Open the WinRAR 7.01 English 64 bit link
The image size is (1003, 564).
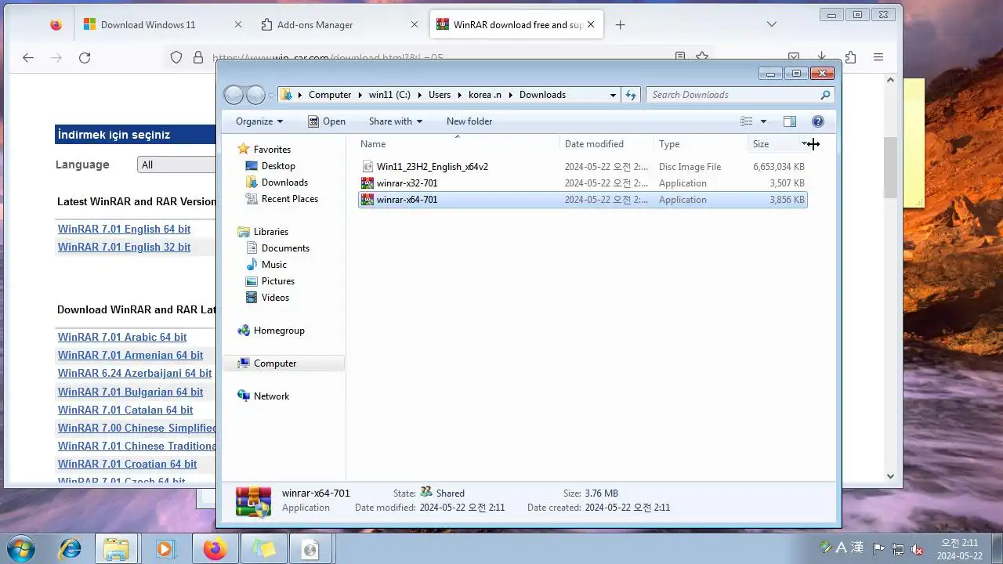click(x=125, y=229)
